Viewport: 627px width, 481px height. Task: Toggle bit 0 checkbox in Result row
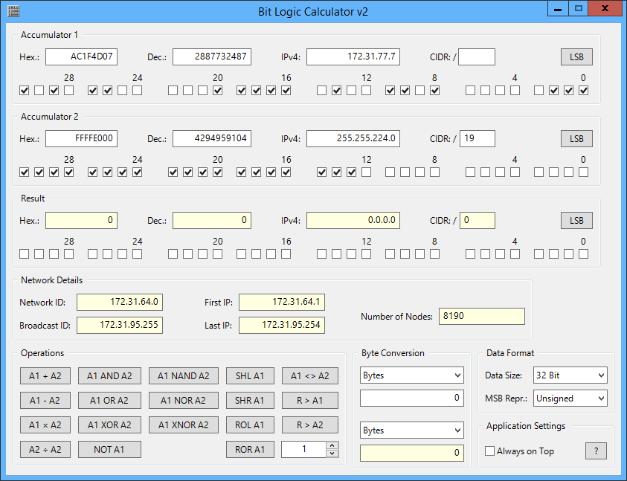pos(583,254)
